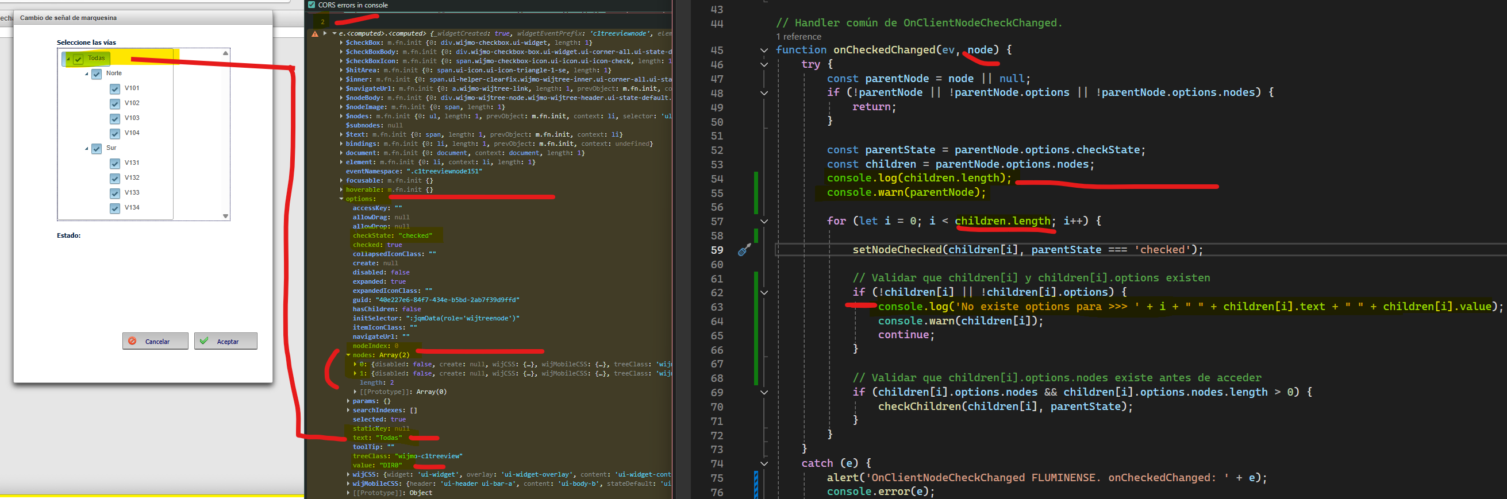Click the green checkmark icon on Aceptar
Screen dimensions: 1507x499
pos(203,341)
